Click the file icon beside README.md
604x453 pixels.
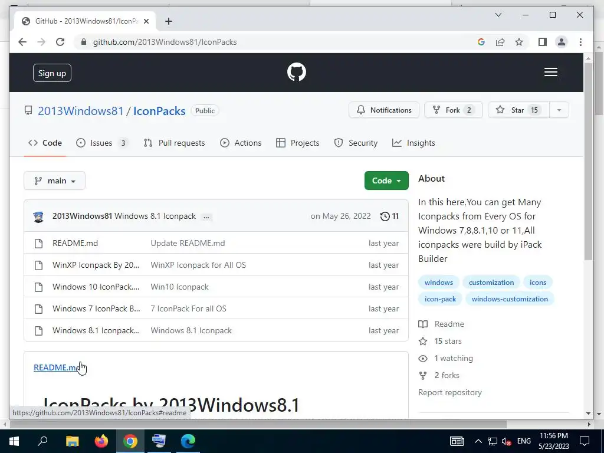38,244
